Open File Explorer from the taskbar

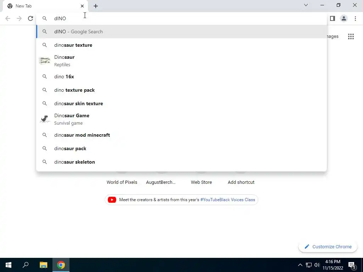(43, 265)
